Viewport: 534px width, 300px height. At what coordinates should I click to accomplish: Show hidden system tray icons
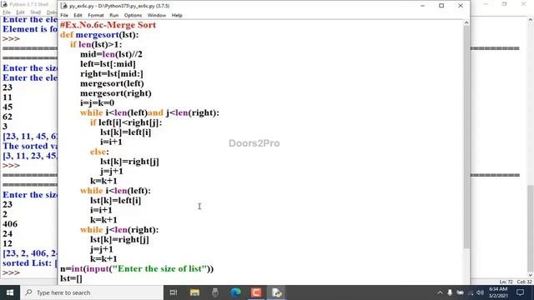pyautogui.click(x=440, y=292)
